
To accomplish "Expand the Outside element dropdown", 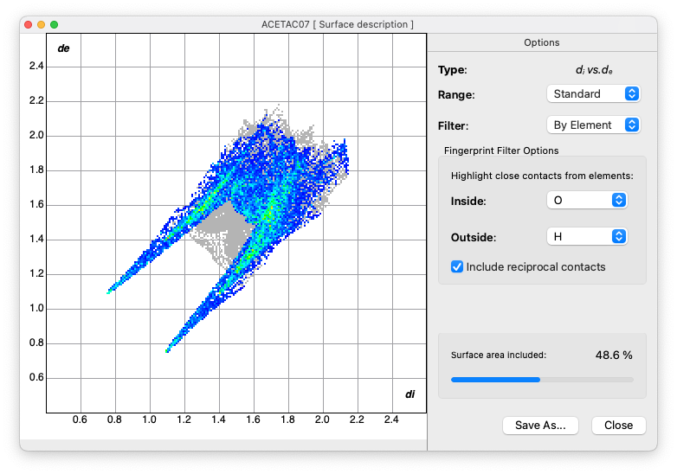I will [586, 235].
